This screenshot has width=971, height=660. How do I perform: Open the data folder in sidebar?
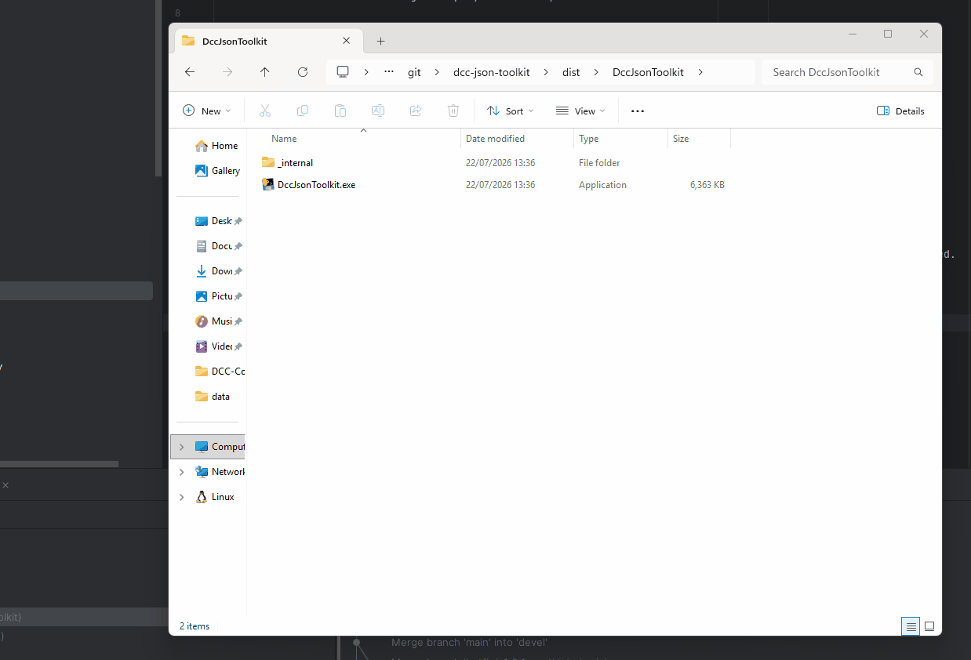213,397
